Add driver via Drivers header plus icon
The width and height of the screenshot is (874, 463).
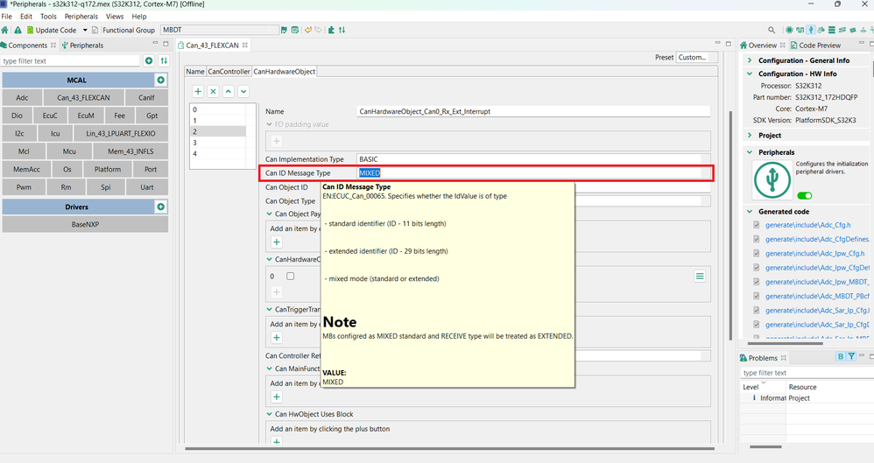(160, 207)
